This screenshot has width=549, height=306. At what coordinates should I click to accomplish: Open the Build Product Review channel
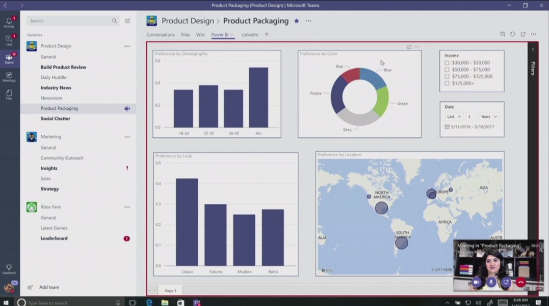[63, 67]
